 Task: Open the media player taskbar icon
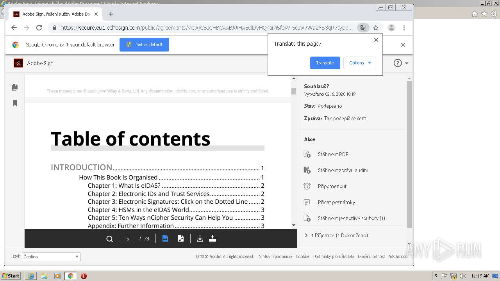[57, 276]
